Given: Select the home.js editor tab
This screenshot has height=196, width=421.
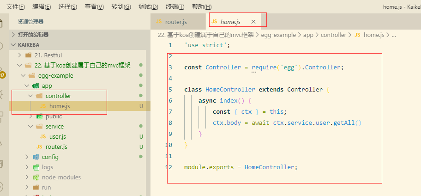Looking at the screenshot, I should (x=233, y=22).
